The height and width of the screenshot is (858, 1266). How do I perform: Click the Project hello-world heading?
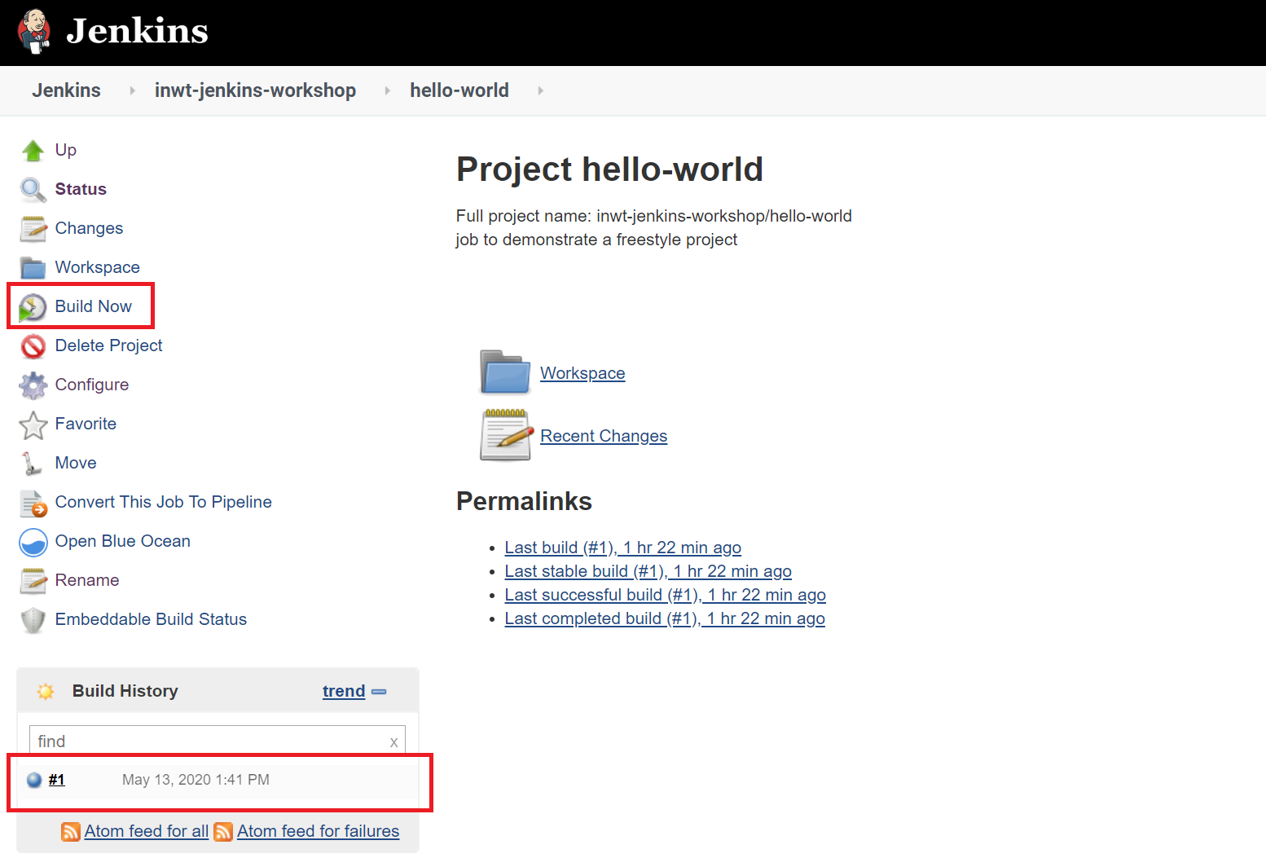pos(609,169)
